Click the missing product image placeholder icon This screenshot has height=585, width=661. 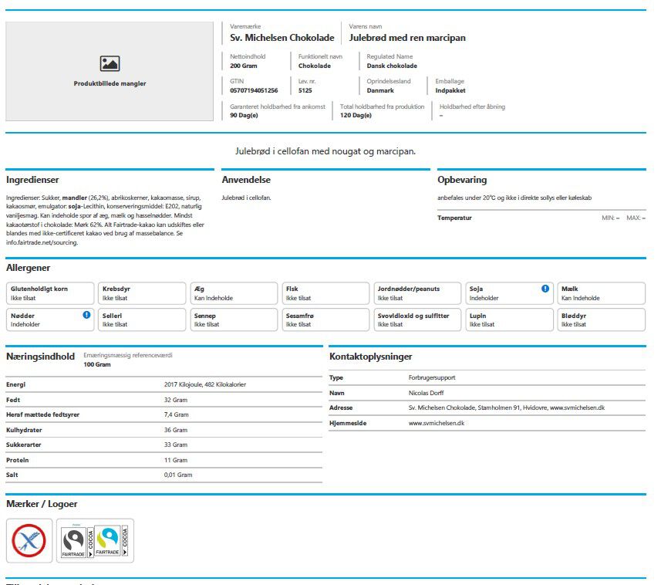point(110,64)
